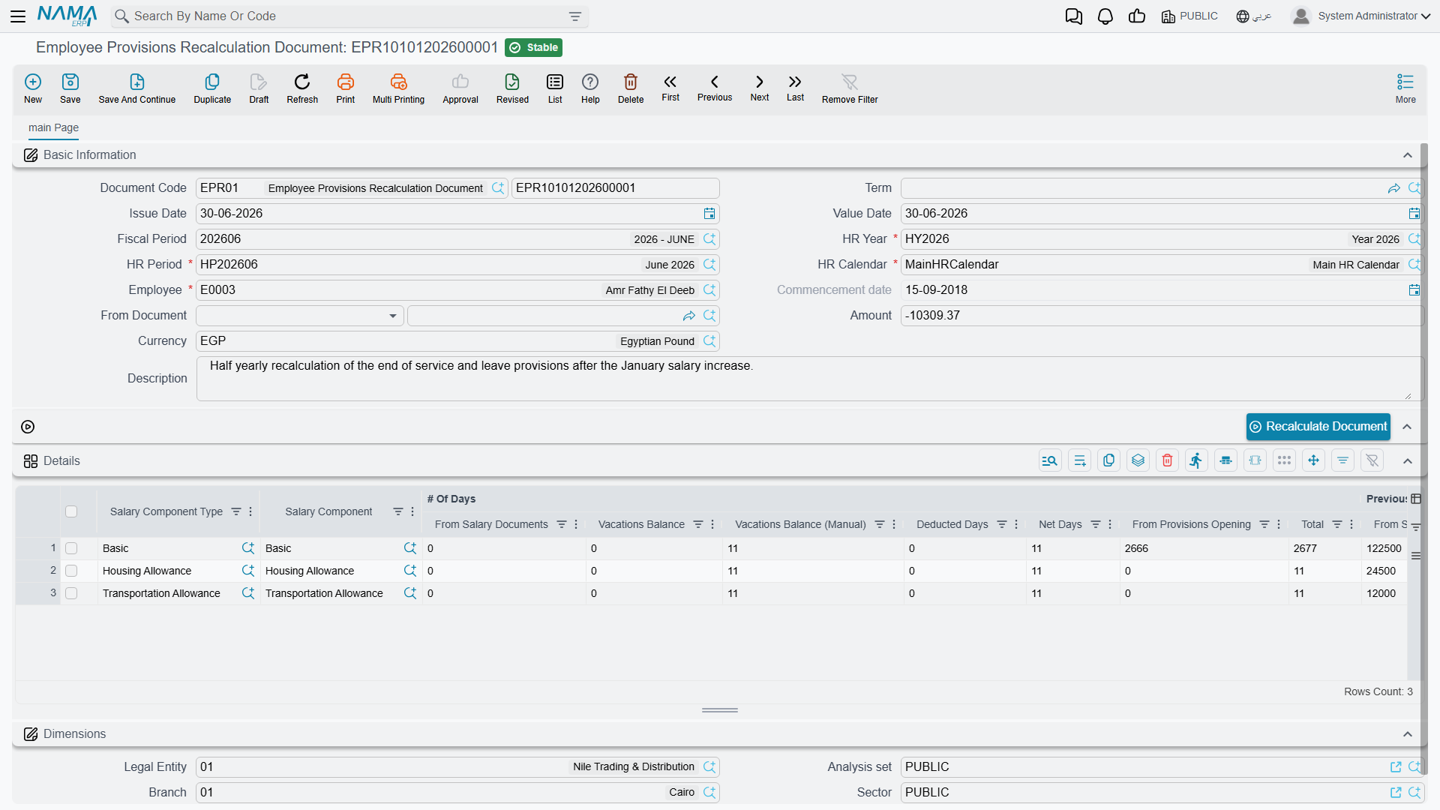Viewport: 1440px width, 810px height.
Task: Collapse the Dimensions section
Action: pos(1408,734)
